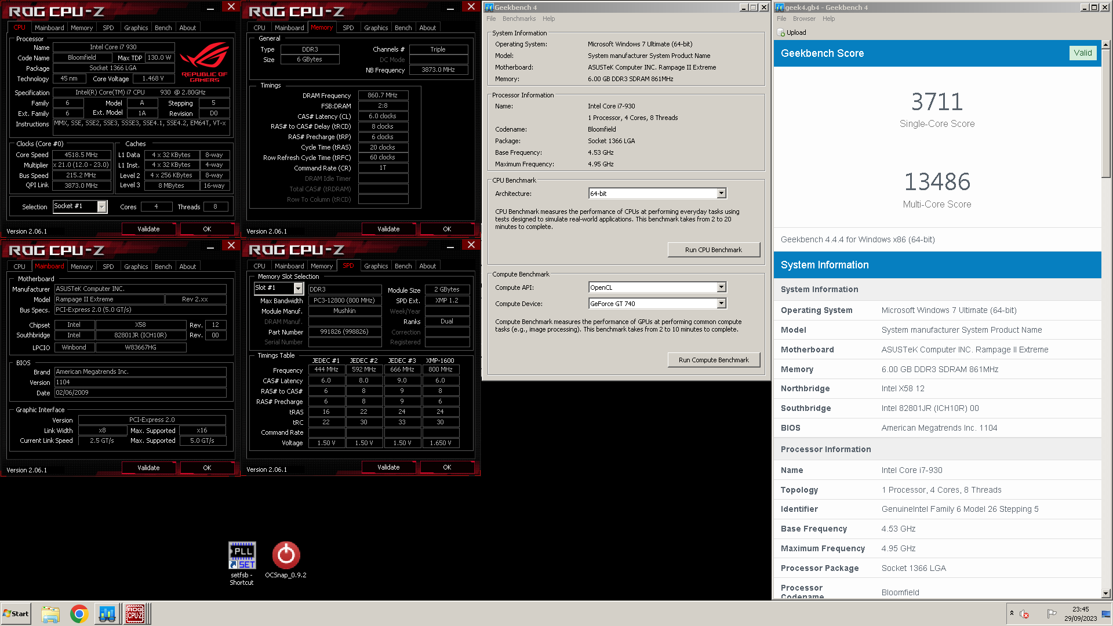The image size is (1113, 626).
Task: Click Validate in the Mainboard-tab CPU-Z window
Action: point(148,468)
